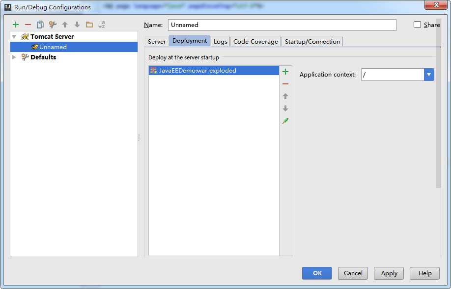This screenshot has width=451, height=289.
Task: Close the Run/Debug Configurations dialog
Action: click(x=436, y=5)
